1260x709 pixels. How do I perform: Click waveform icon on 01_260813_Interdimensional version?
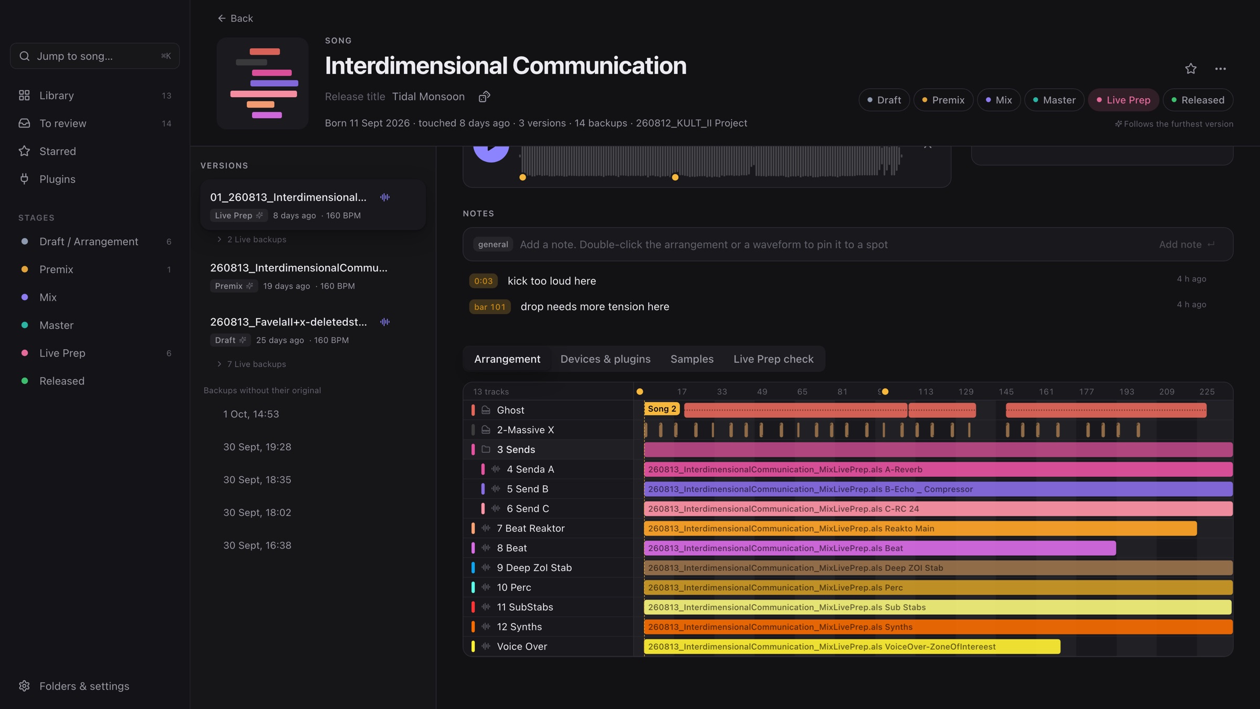pyautogui.click(x=385, y=197)
